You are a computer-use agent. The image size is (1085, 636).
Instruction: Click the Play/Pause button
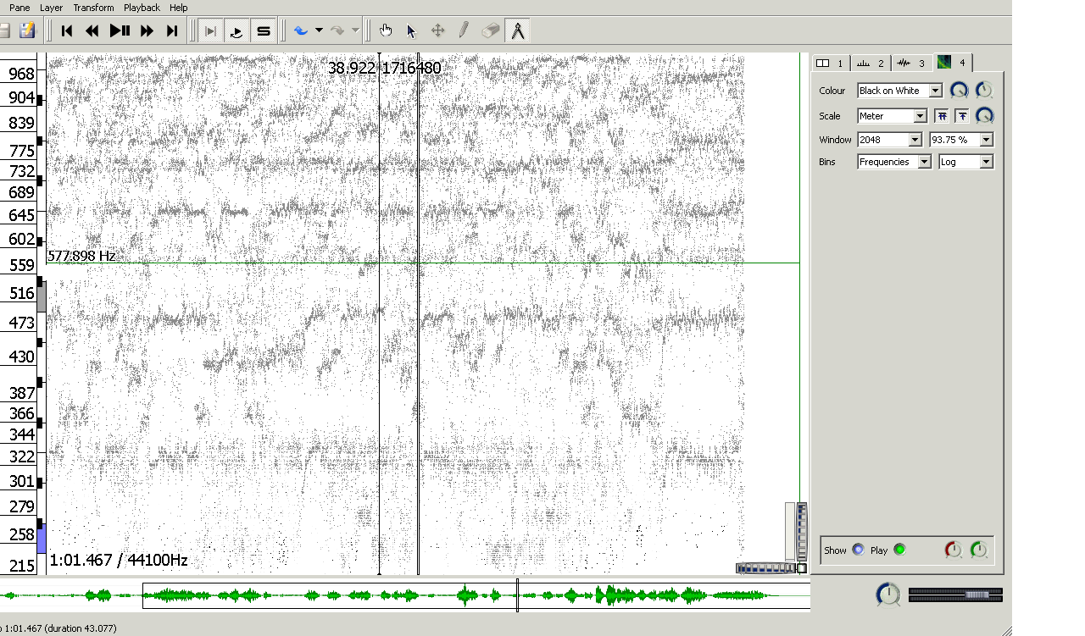click(x=120, y=31)
